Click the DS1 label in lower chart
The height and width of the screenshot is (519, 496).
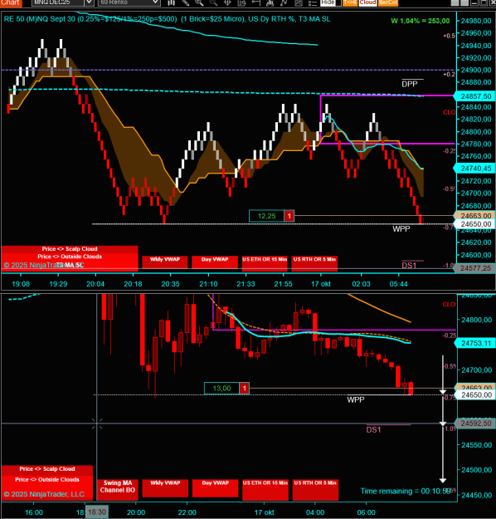pyautogui.click(x=373, y=429)
